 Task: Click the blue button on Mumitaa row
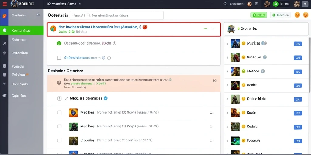[x=298, y=44]
